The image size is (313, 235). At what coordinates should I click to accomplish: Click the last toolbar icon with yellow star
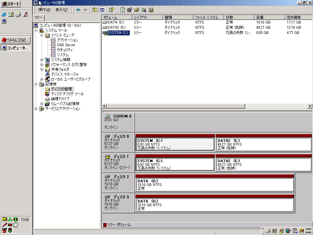click(x=151, y=10)
